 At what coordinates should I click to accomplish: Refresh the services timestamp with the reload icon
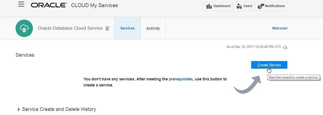point(285,47)
